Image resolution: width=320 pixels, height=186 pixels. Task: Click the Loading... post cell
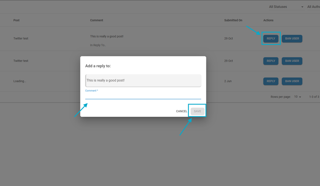[20, 81]
